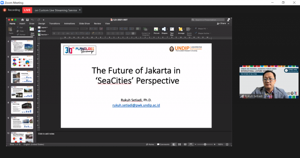Open the Shapes gallery
The image size is (300, 158).
coord(164,29)
